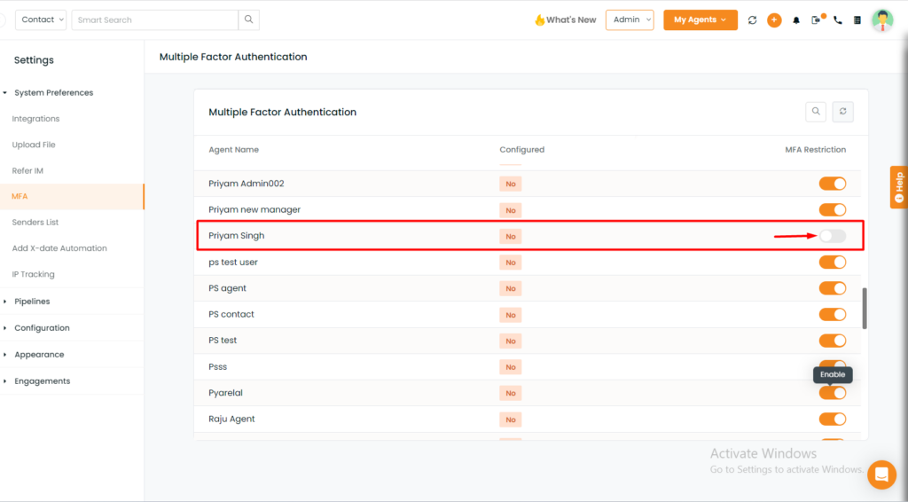Click the My Agents button
Screen dimensions: 908x502
701,20
